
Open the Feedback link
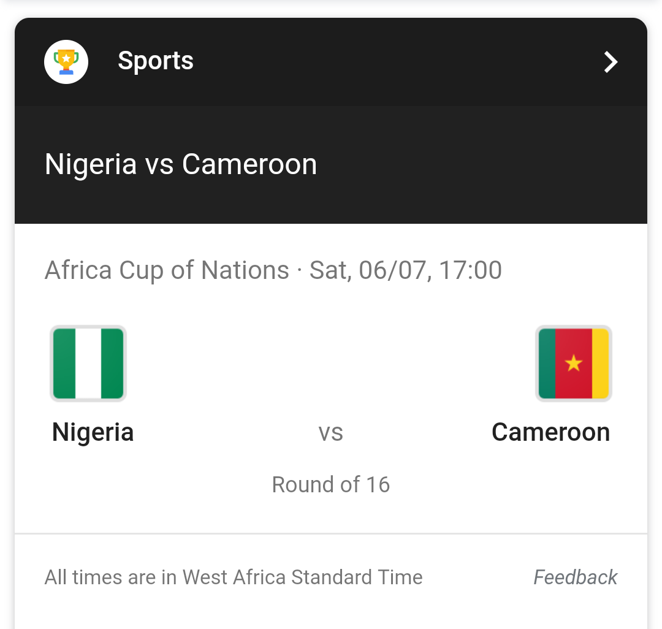[x=575, y=578]
